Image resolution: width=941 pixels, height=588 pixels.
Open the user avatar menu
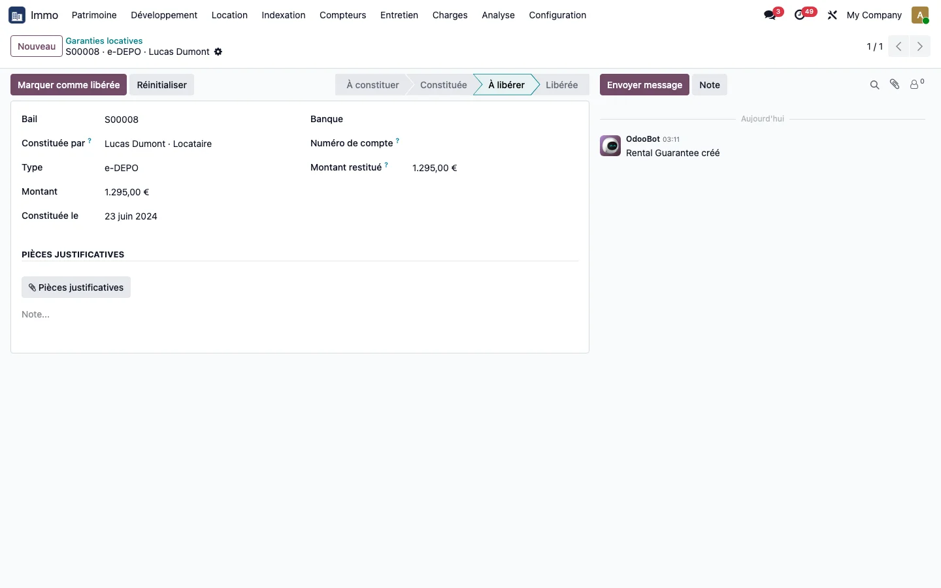(920, 15)
